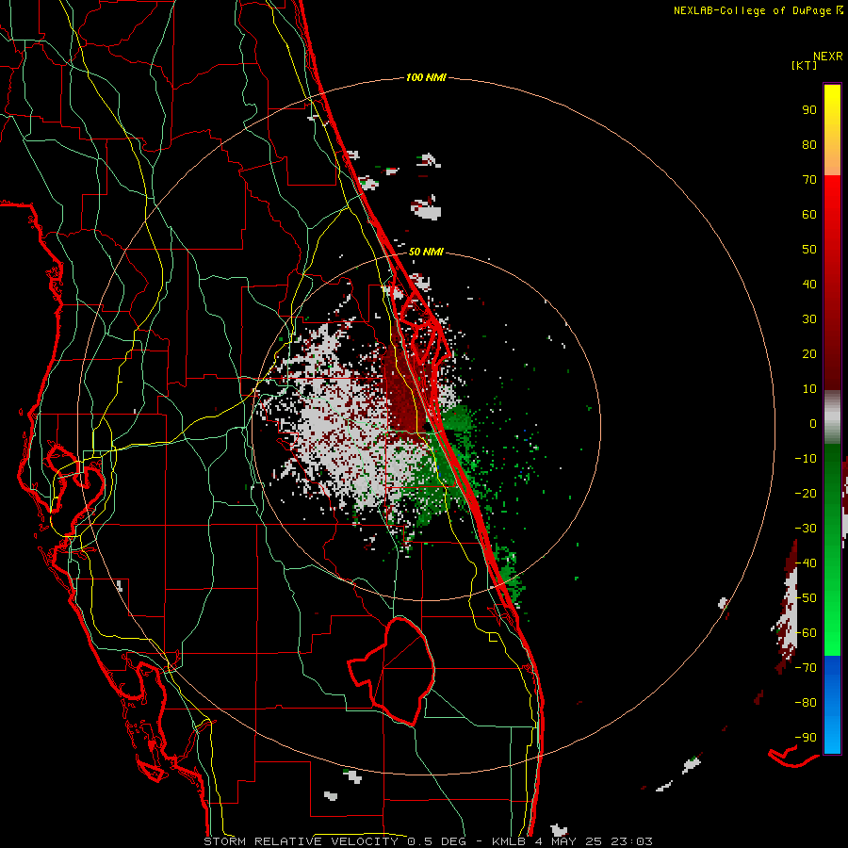Click the 30 value on velocity scale
Viewport: 848px width, 848px height.
click(x=809, y=319)
